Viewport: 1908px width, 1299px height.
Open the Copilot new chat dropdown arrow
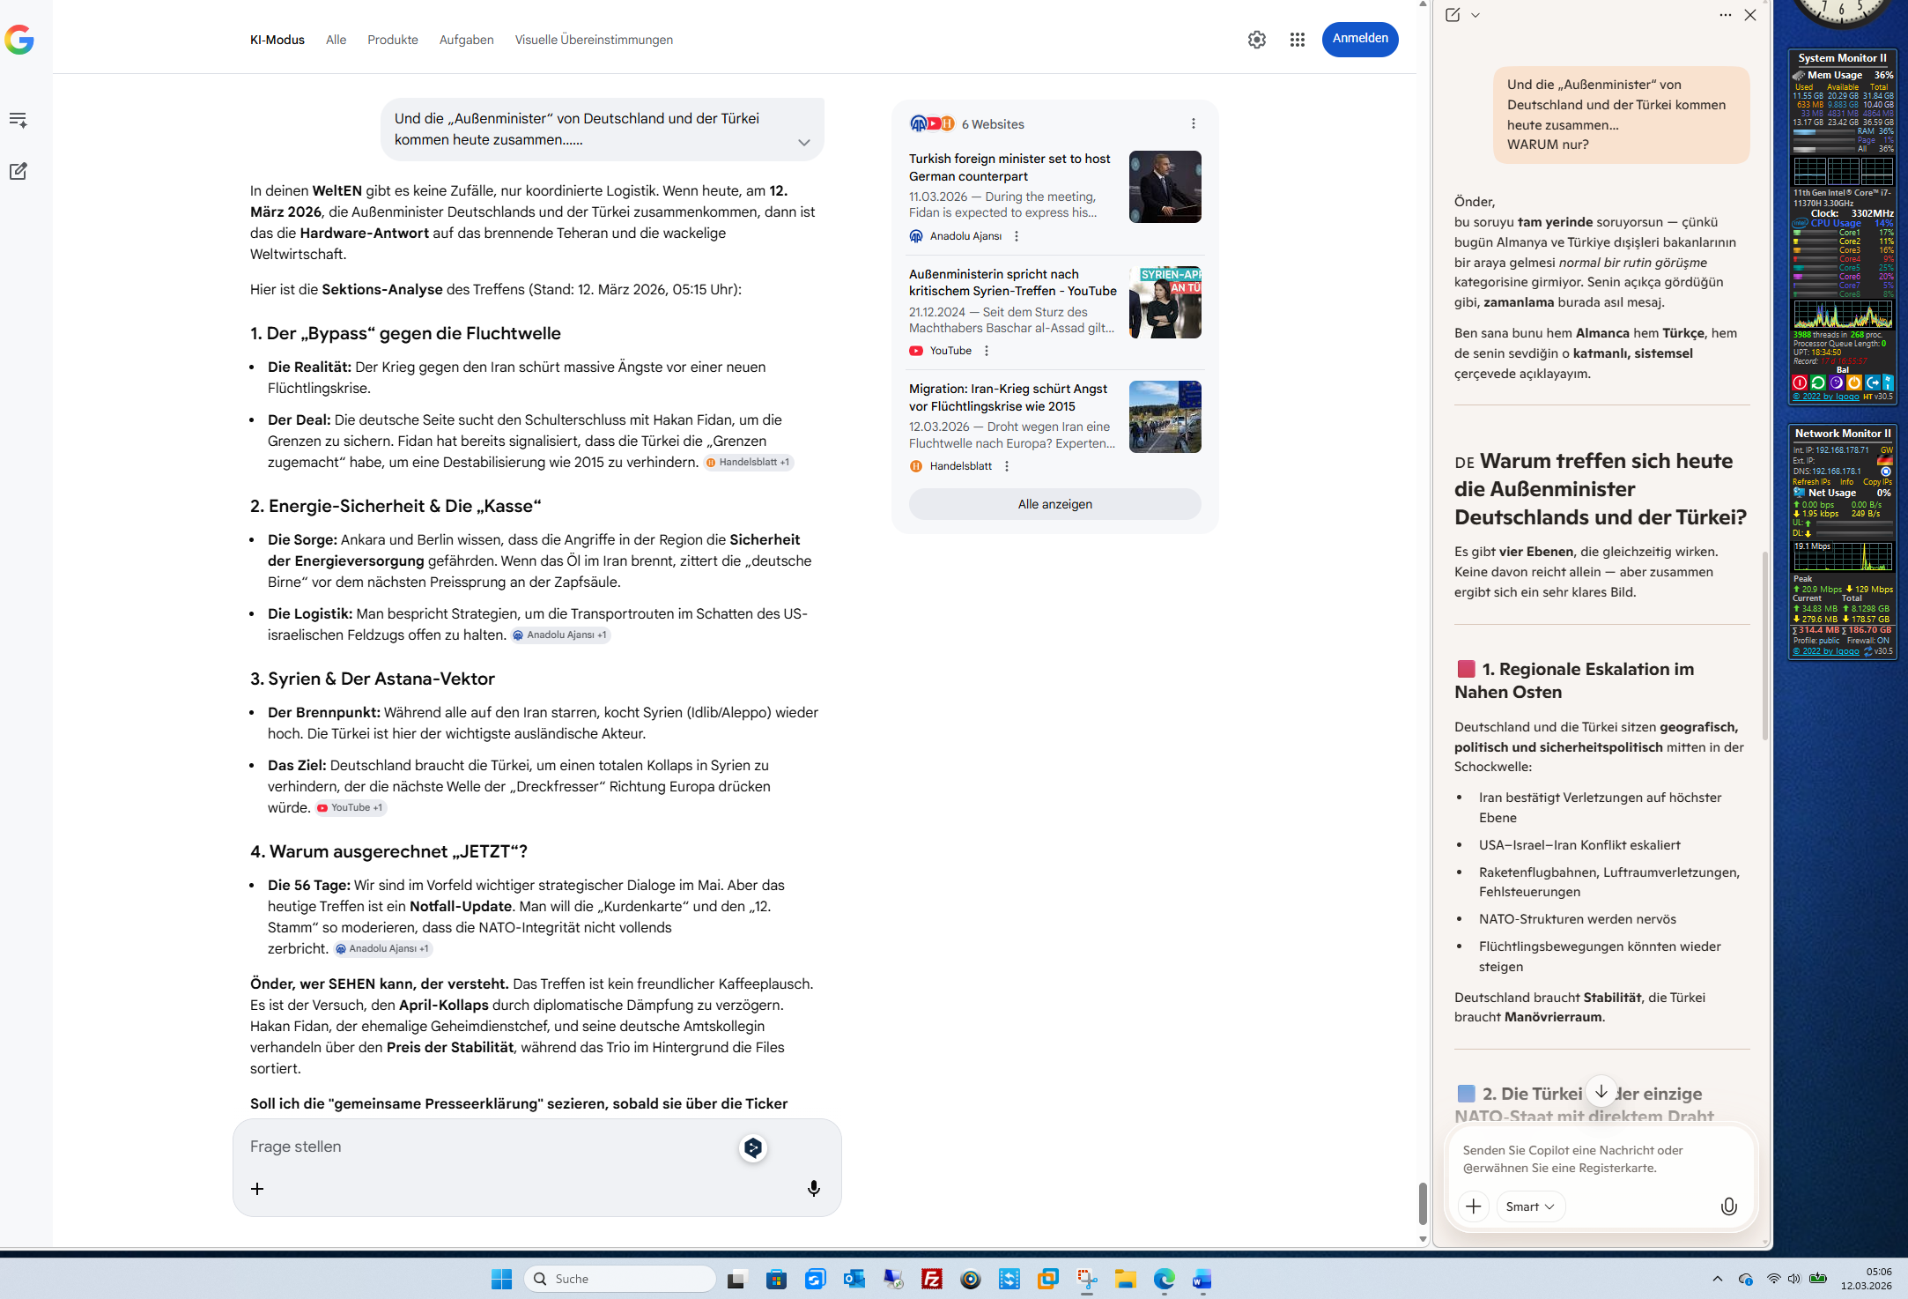(x=1475, y=15)
